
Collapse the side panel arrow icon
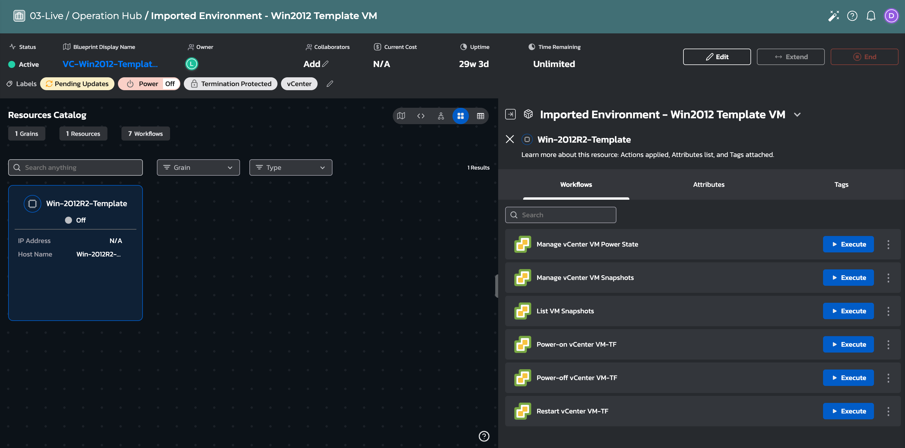(510, 114)
